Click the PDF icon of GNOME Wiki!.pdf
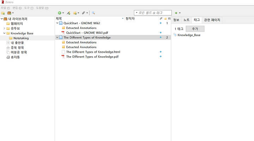The image size is (254, 141). tap(63, 33)
